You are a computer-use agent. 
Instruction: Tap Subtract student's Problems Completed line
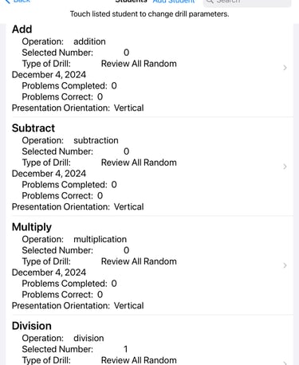(69, 185)
